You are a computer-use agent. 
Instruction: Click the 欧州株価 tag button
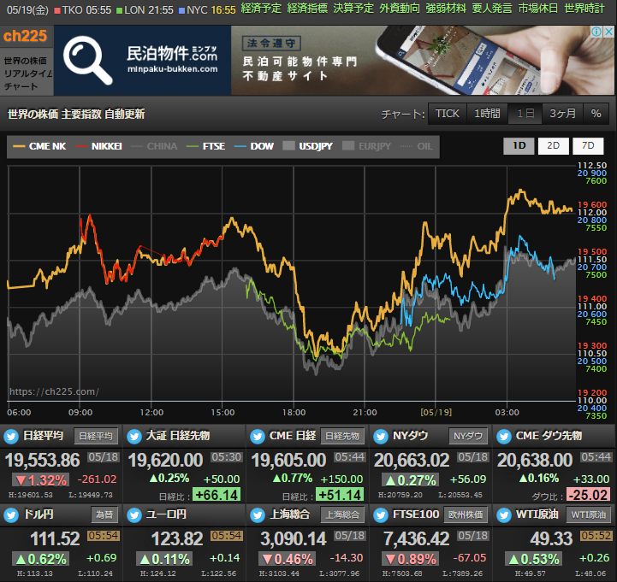tap(466, 514)
